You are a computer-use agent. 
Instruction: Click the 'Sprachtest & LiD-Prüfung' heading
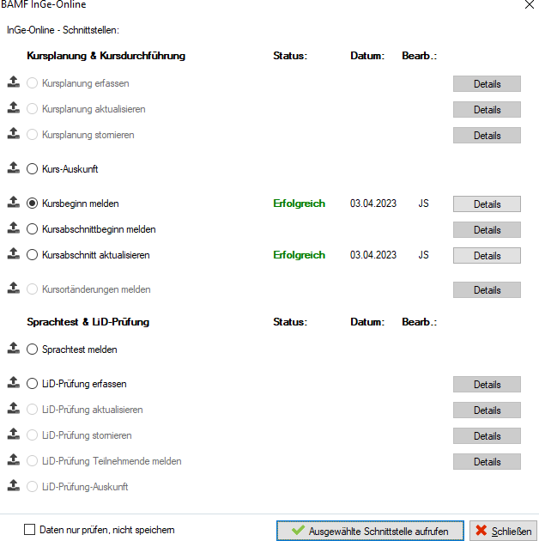pyautogui.click(x=88, y=322)
